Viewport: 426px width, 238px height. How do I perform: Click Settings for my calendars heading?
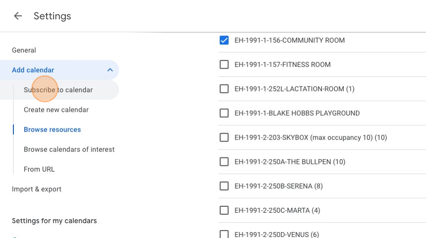tap(54, 221)
